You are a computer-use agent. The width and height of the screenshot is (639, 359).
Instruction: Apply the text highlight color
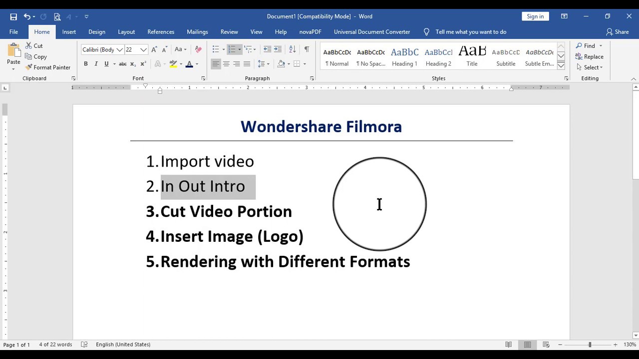point(173,64)
